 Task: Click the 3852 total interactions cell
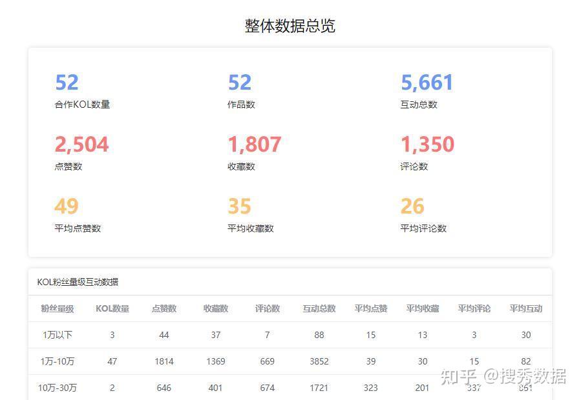tap(319, 361)
